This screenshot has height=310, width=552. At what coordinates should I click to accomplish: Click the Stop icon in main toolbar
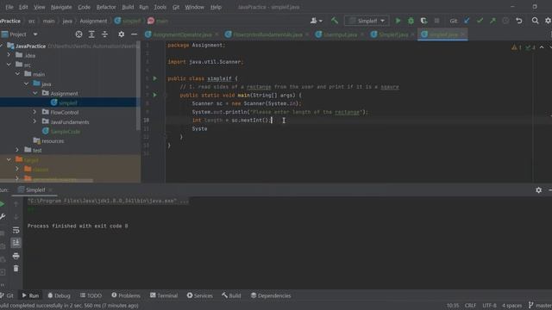tap(437, 21)
